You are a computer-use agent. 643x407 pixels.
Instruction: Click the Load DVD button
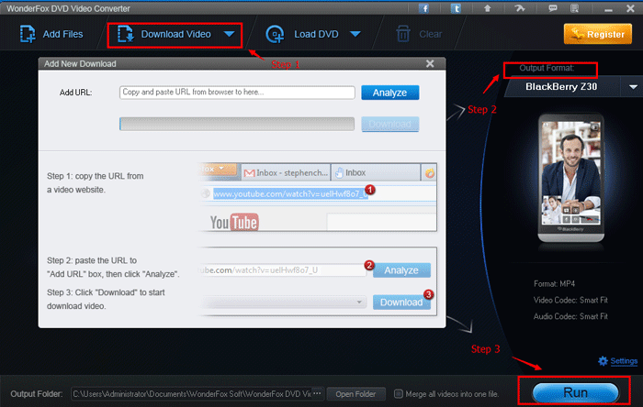tap(303, 34)
